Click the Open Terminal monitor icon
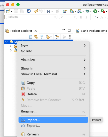This screenshot has height=137, width=108. (29, 11)
